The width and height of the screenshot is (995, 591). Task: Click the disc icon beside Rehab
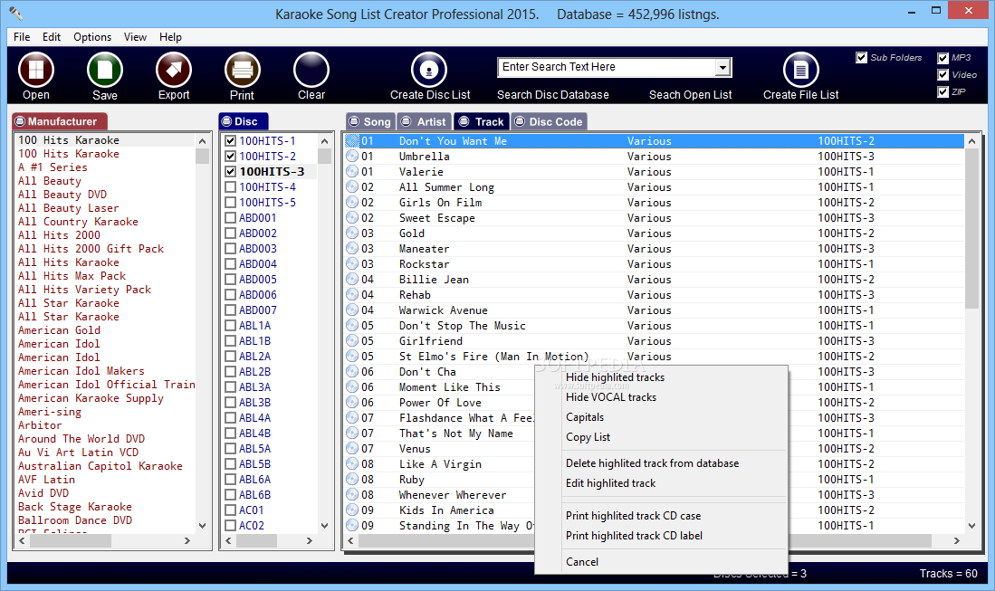pos(352,294)
